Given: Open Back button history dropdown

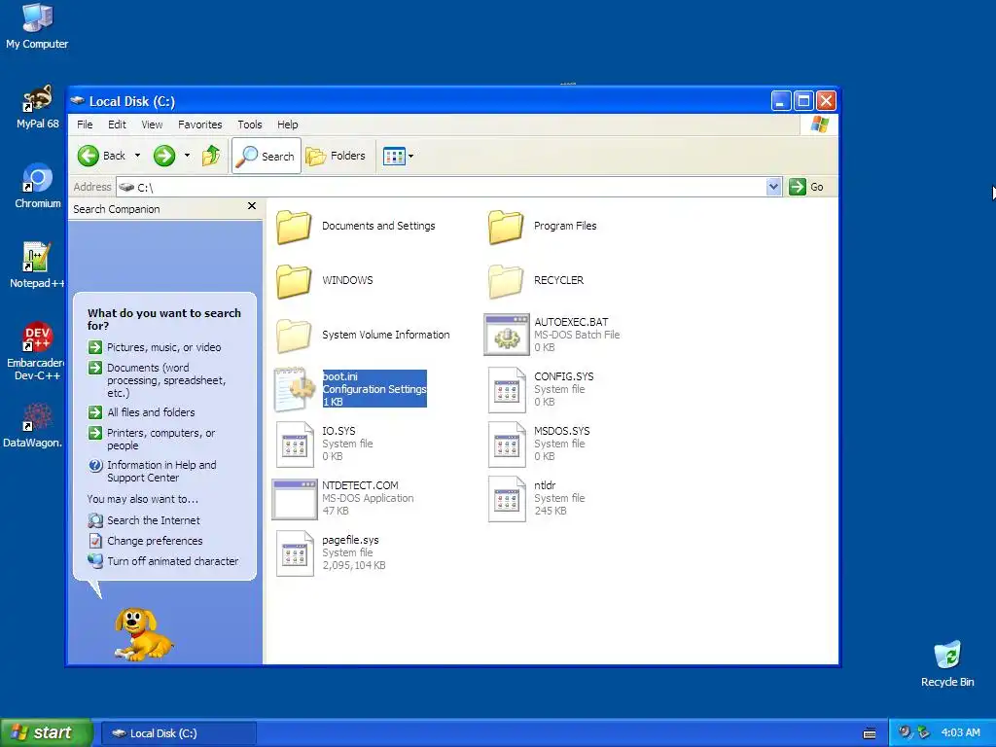Looking at the screenshot, I should [137, 156].
